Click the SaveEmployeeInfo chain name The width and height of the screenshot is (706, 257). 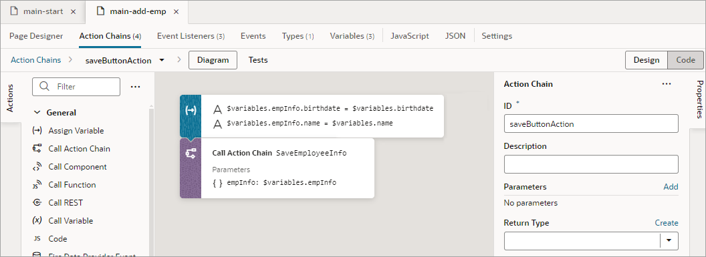311,153
